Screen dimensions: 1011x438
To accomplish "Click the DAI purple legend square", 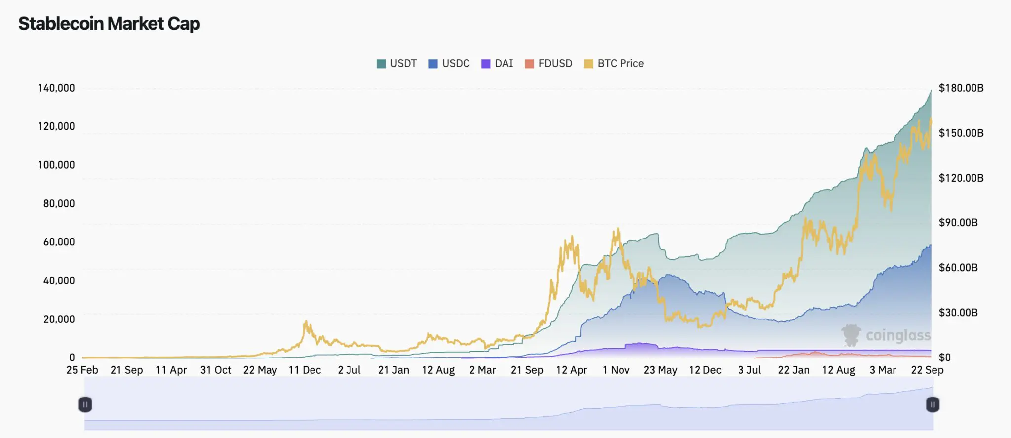I will pyautogui.click(x=486, y=64).
